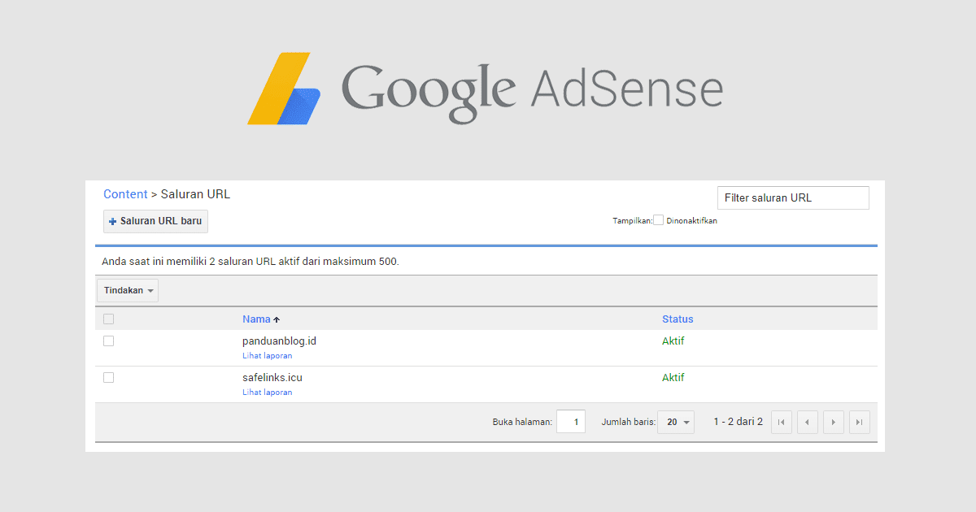
Task: Sort by the Nama column header
Action: [x=256, y=319]
